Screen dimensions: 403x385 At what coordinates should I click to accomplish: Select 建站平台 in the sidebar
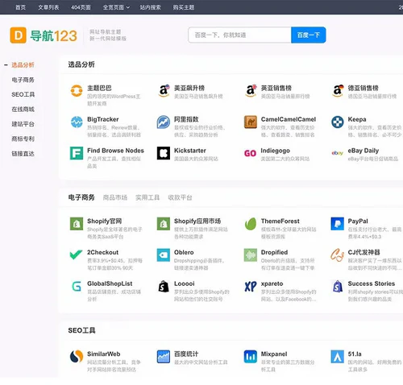(x=23, y=124)
